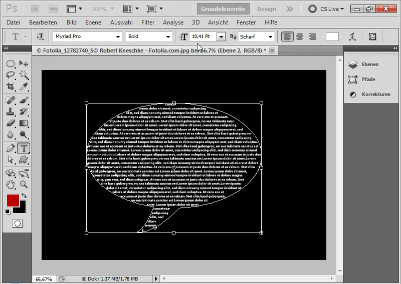Open the Ebene menu

point(93,22)
